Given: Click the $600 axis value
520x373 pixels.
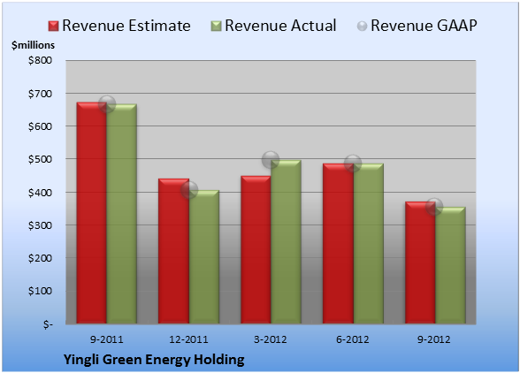Looking at the screenshot, I should 40,126.
